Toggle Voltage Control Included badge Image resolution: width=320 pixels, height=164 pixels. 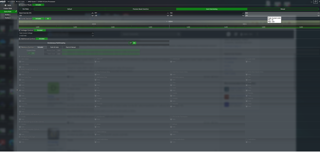point(40,30)
